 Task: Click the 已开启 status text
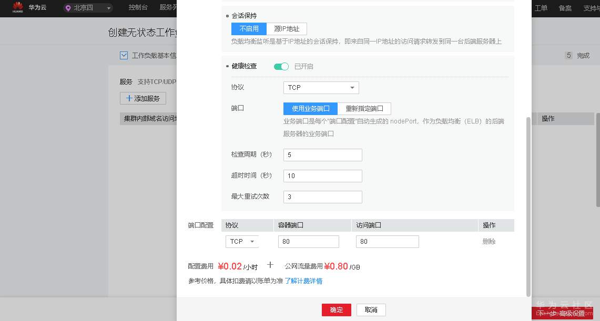pos(303,67)
